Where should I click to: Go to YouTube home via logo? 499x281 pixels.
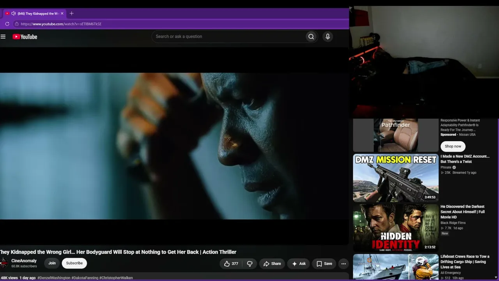(x=25, y=37)
